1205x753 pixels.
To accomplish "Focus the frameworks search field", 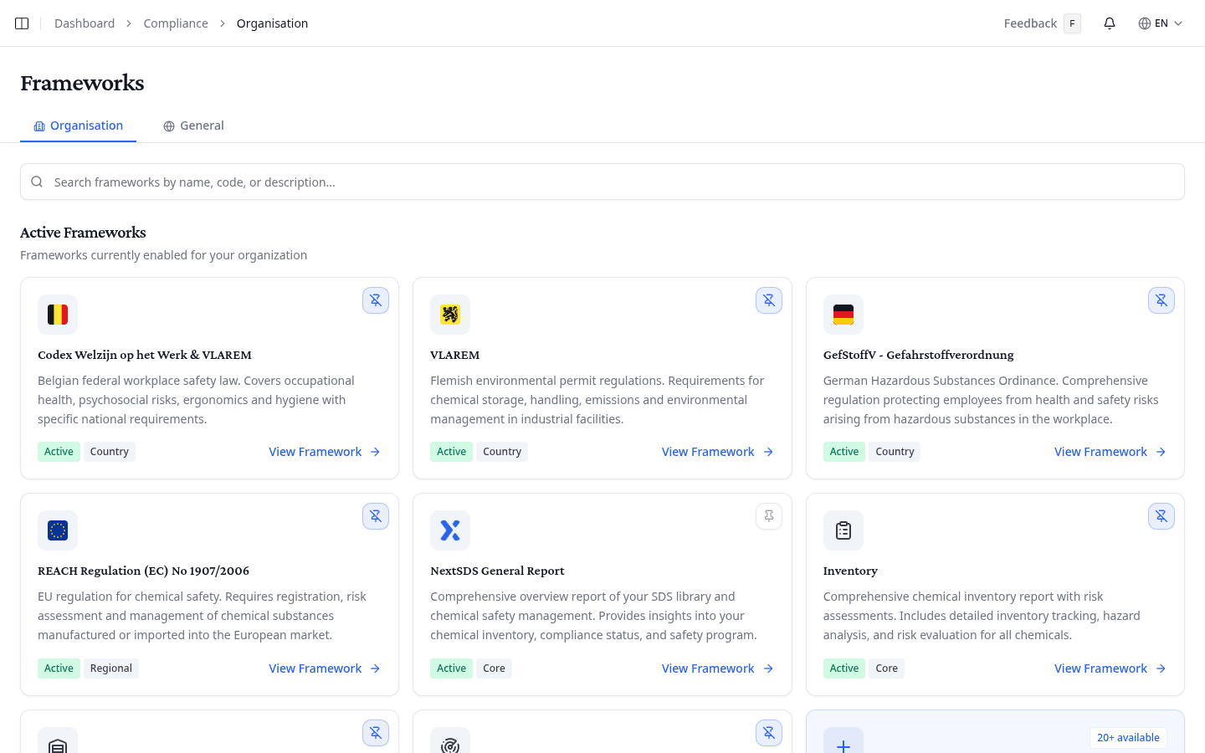I will pyautogui.click(x=602, y=182).
